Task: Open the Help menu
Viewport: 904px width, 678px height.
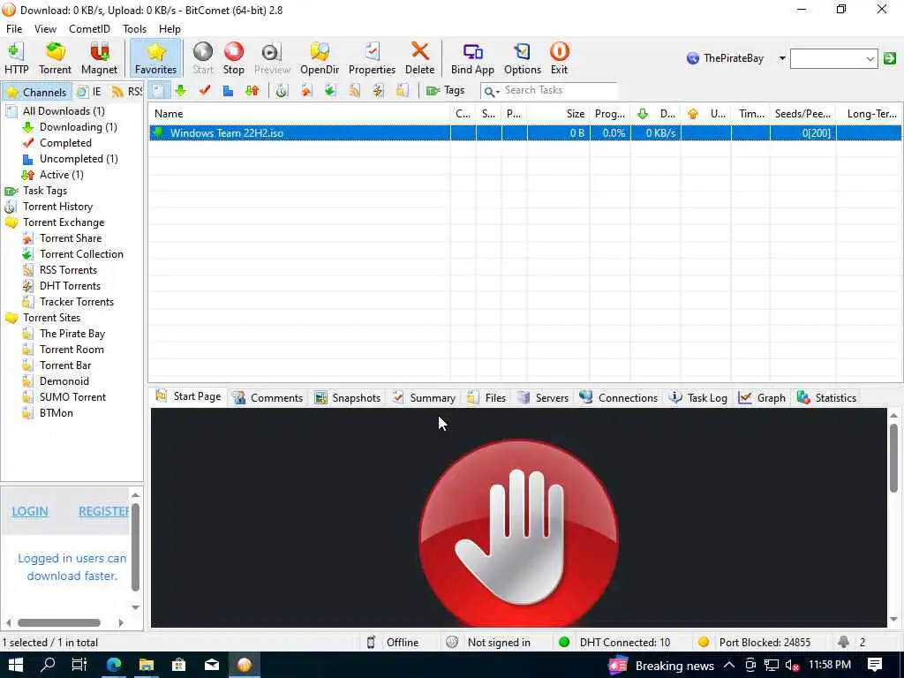Action: click(x=169, y=29)
